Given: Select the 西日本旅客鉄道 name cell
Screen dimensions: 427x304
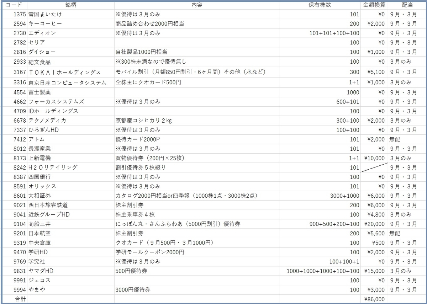Looking at the screenshot, I should [x=71, y=205].
